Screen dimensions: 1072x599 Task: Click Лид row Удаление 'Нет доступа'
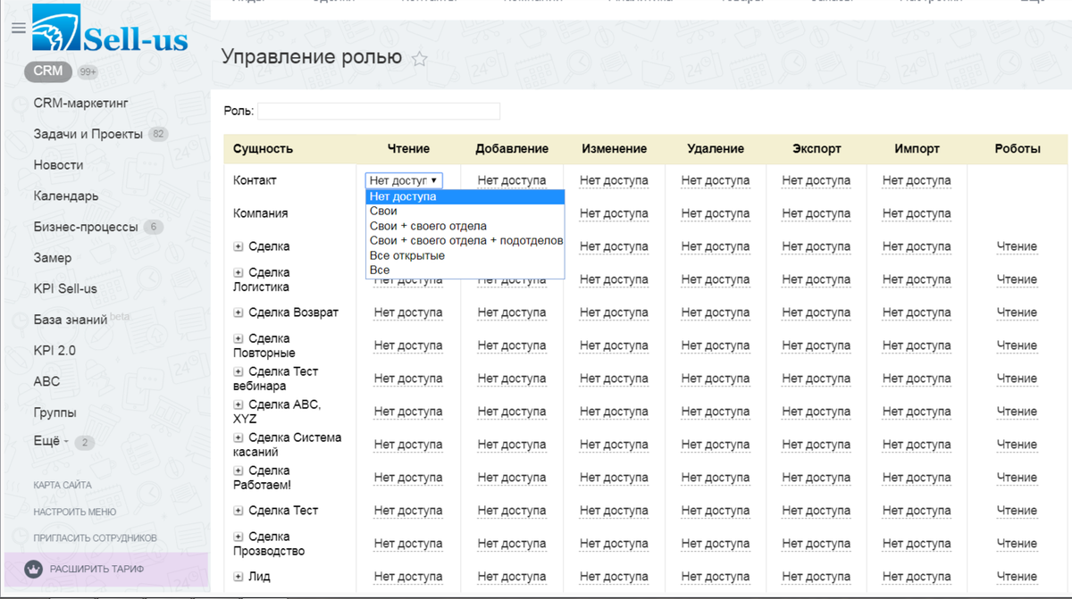point(716,577)
